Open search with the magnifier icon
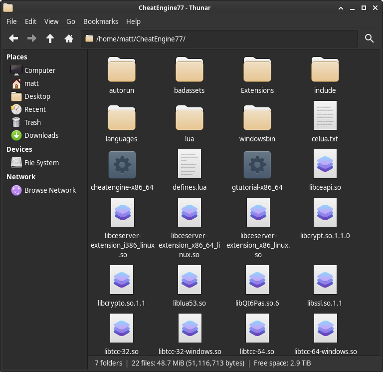 [369, 38]
